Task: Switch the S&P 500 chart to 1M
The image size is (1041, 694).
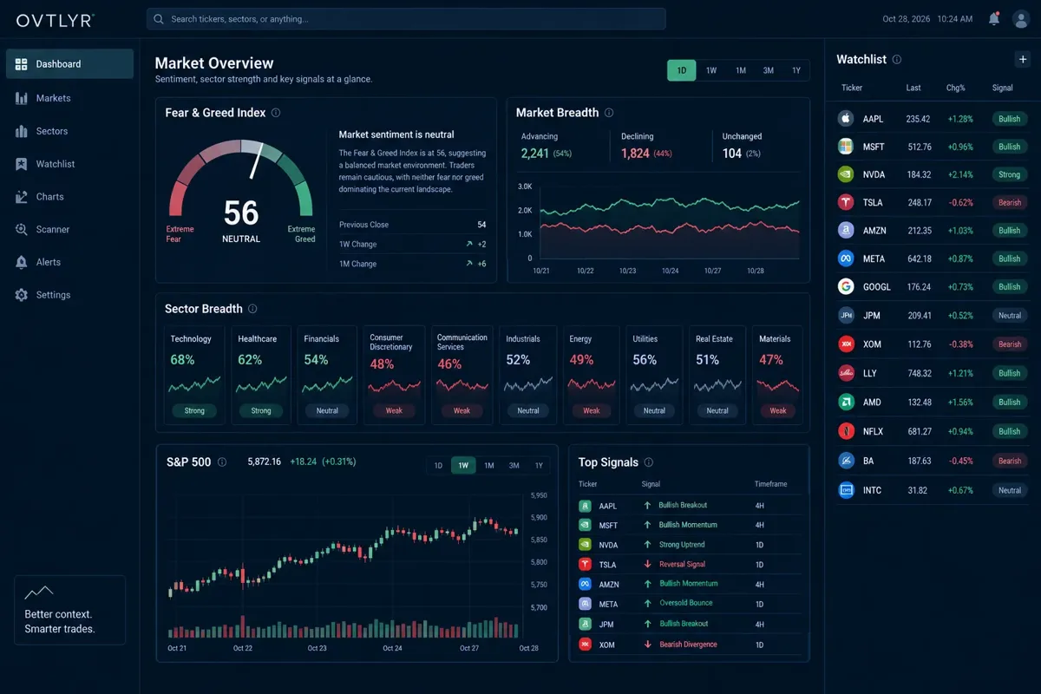Action: click(489, 466)
